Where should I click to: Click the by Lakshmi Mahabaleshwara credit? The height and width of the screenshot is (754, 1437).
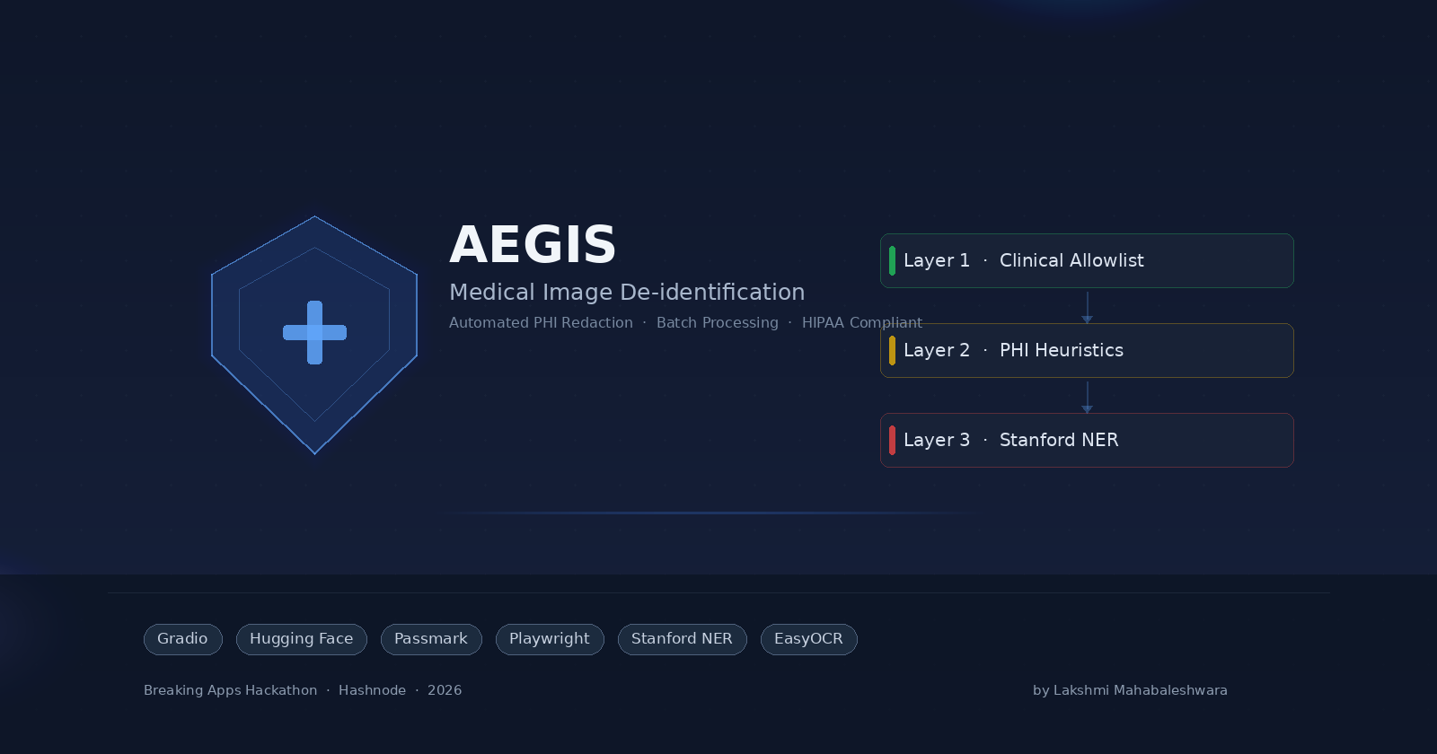point(1130,690)
